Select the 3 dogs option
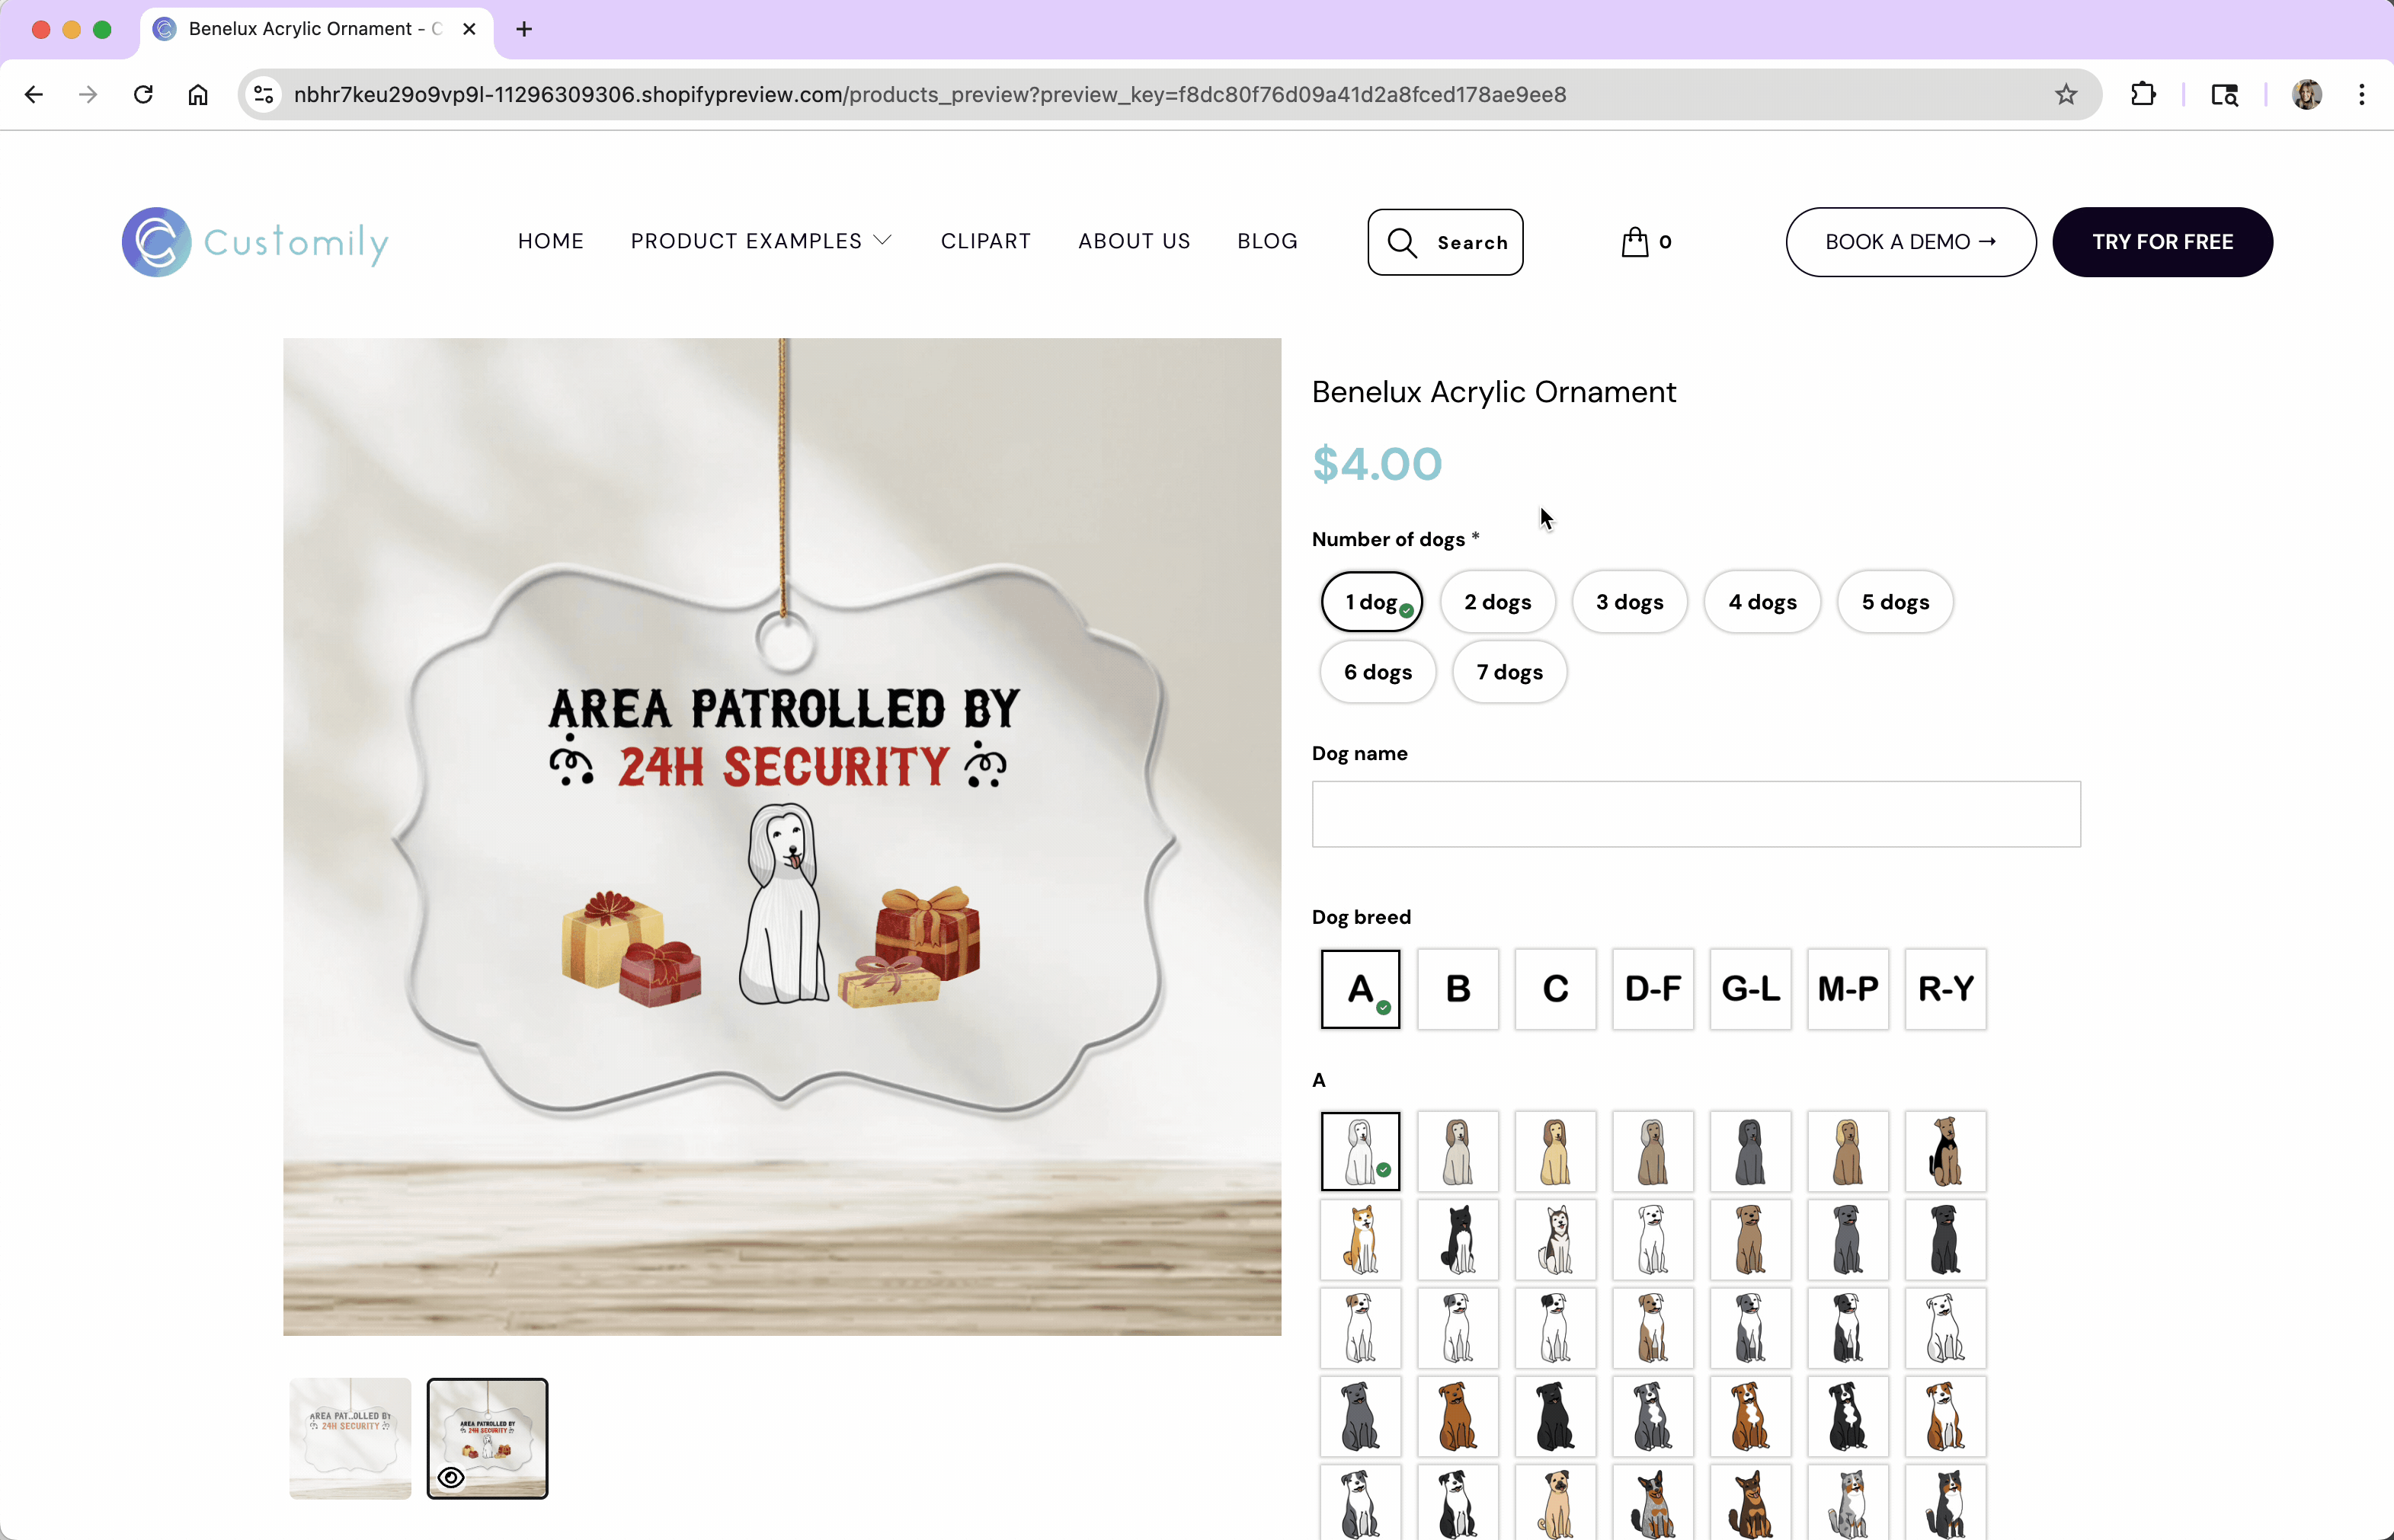 pyautogui.click(x=1629, y=602)
